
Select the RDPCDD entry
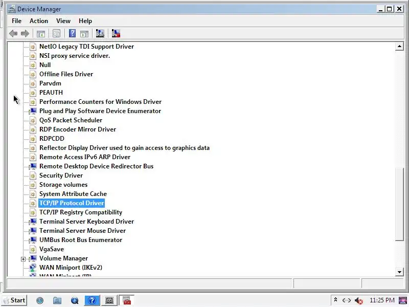click(52, 139)
